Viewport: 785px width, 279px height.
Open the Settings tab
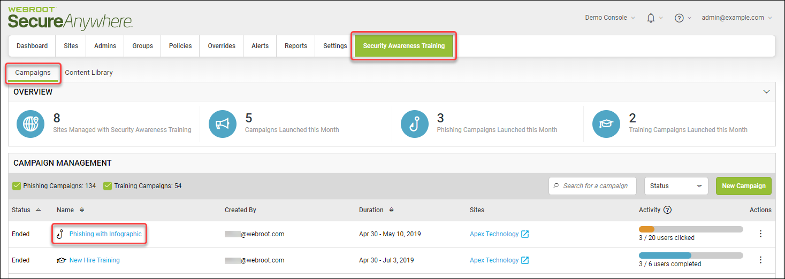[335, 46]
